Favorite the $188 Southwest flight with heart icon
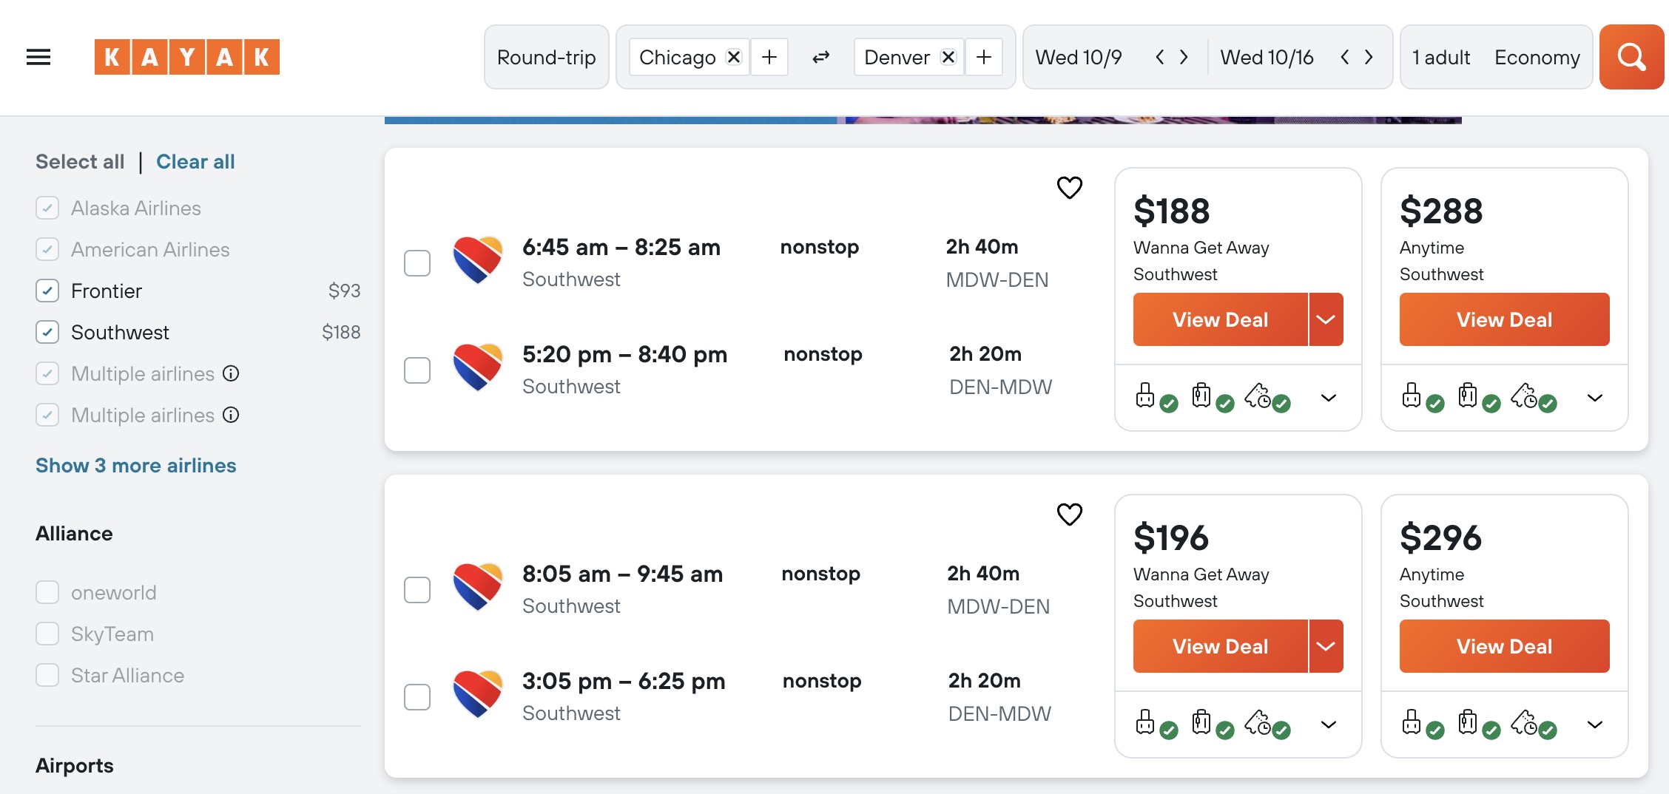The height and width of the screenshot is (794, 1669). coord(1069,189)
